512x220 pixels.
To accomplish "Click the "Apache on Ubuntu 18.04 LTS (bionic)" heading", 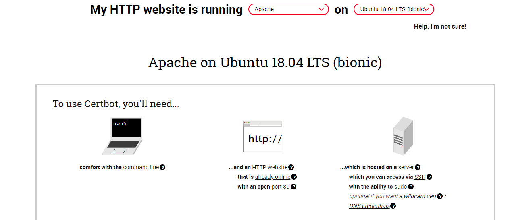I will [x=265, y=63].
